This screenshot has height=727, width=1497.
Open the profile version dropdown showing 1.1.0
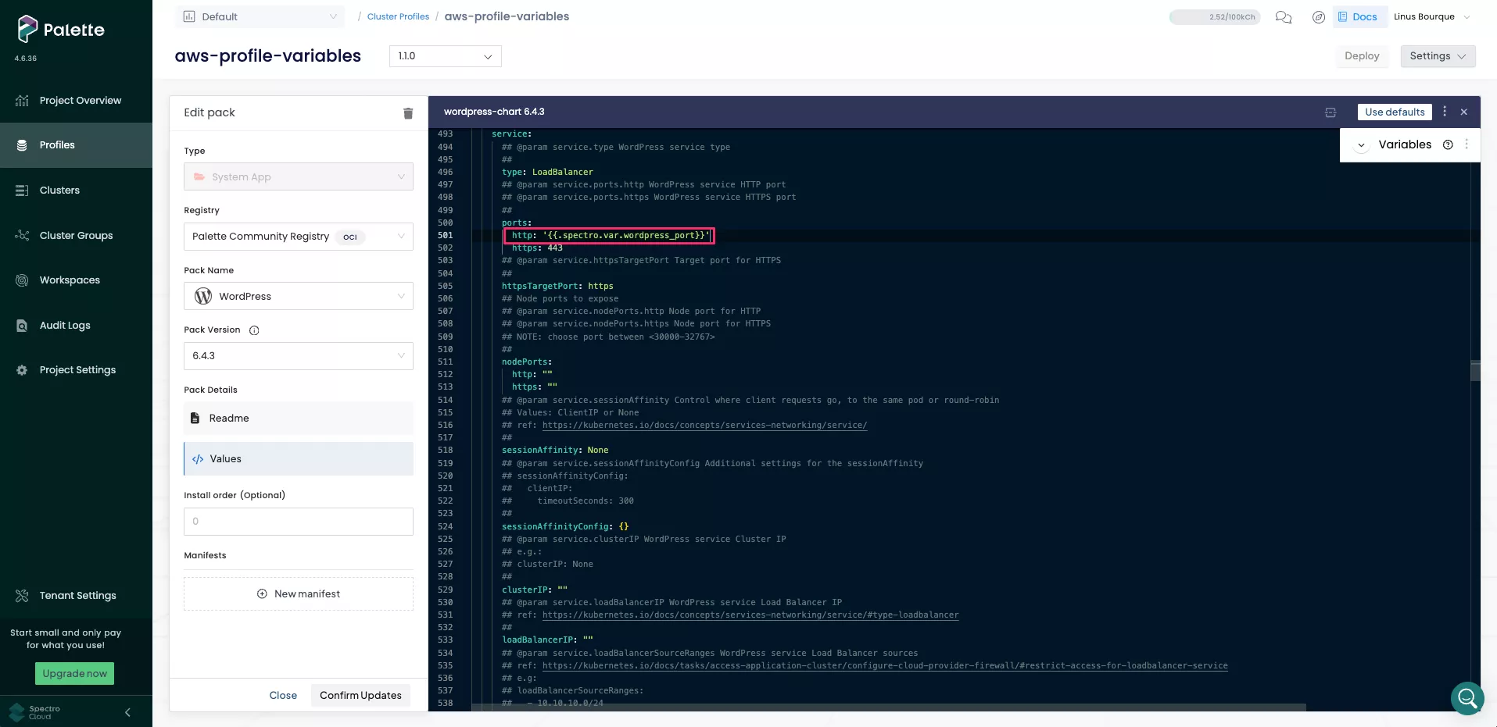coord(444,55)
